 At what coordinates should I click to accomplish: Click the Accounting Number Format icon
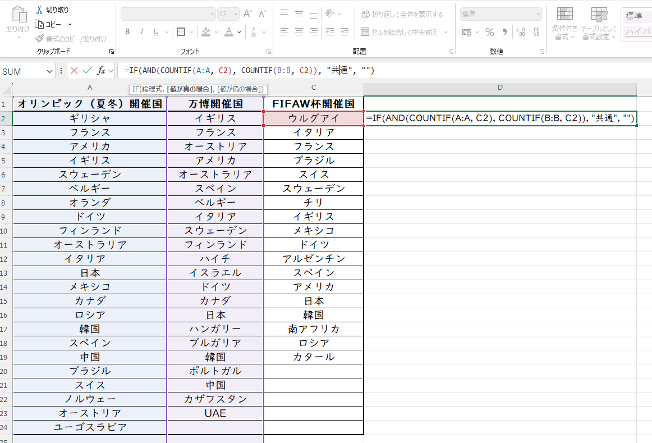[467, 32]
